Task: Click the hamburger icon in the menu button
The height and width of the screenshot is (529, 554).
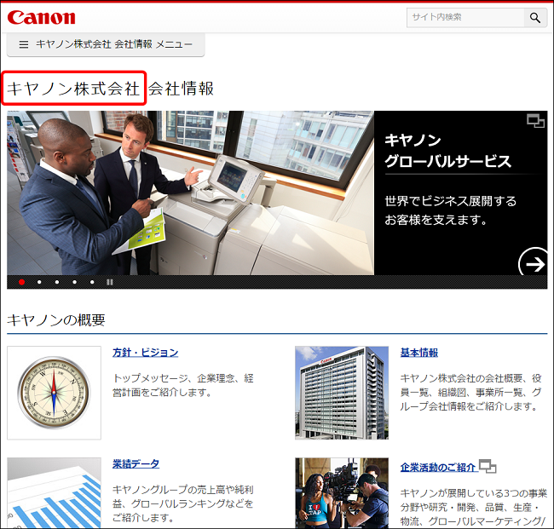Action: pyautogui.click(x=24, y=44)
